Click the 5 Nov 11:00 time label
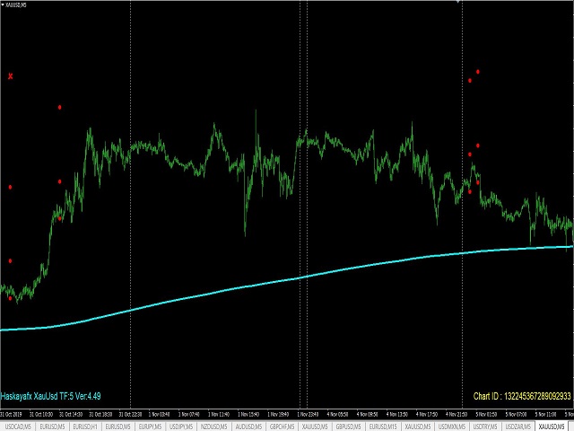 tap(546, 415)
